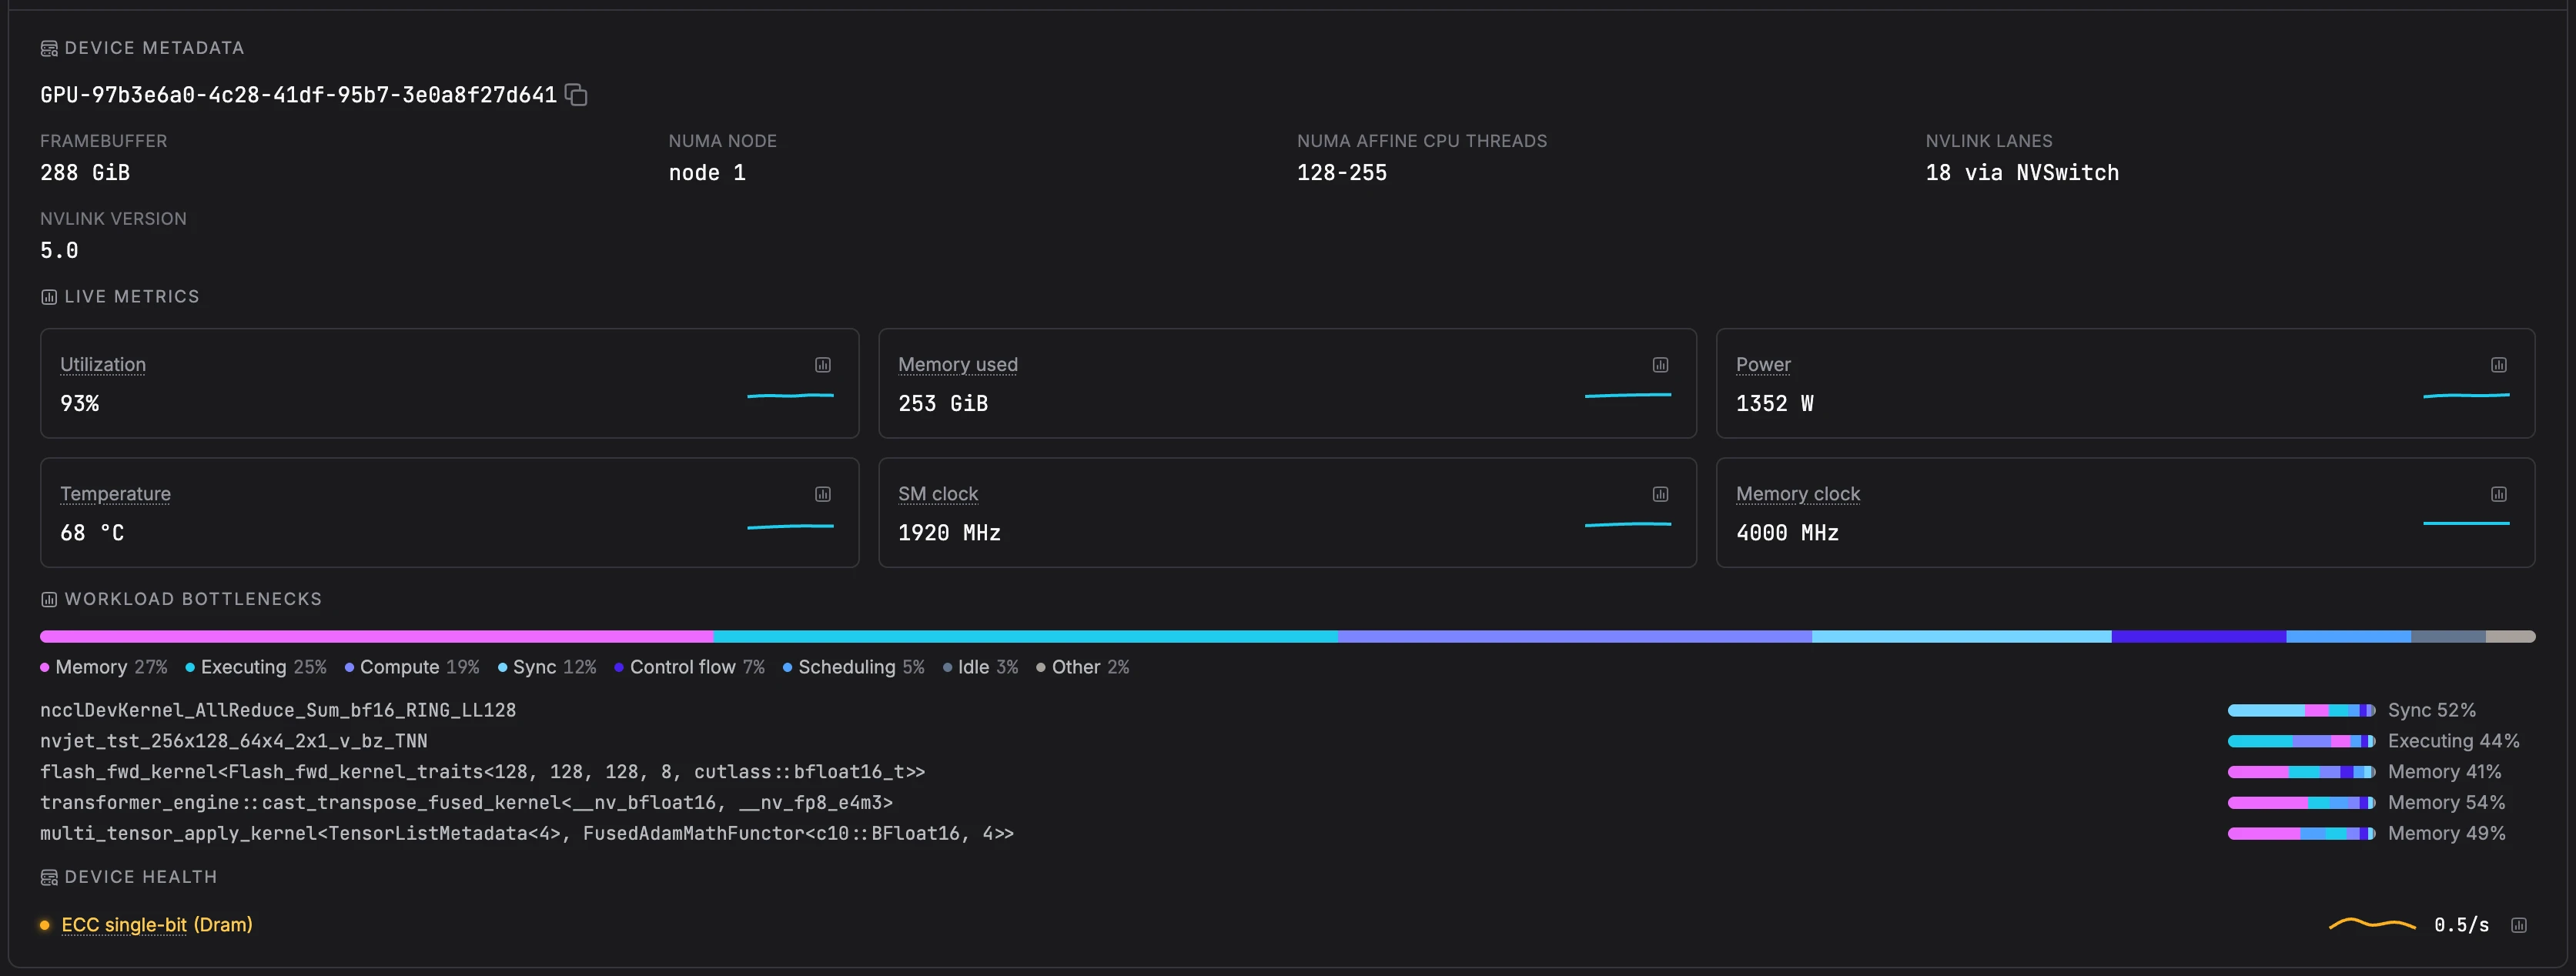The height and width of the screenshot is (976, 2576).
Task: Click the Utilization sparkline graph
Action: pos(790,396)
